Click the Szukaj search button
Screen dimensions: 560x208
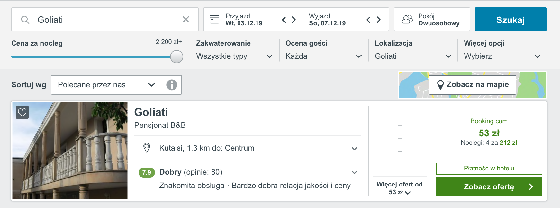(x=510, y=20)
